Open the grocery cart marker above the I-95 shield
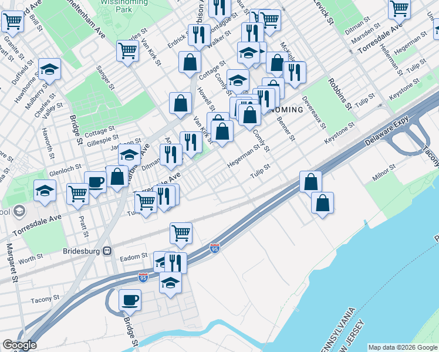This screenshot has width=439, height=352. pos(181,234)
